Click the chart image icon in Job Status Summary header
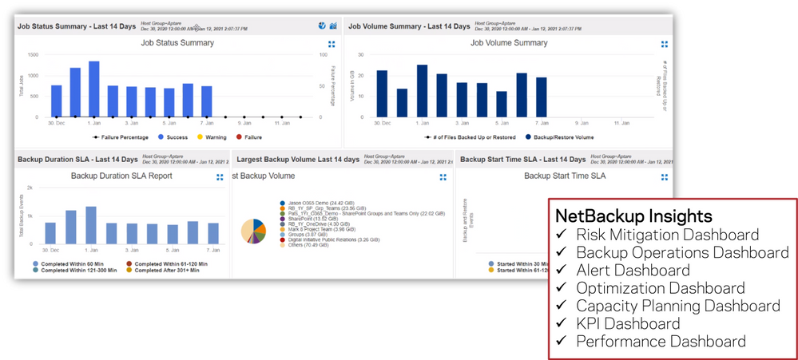798x360 pixels. [x=333, y=26]
